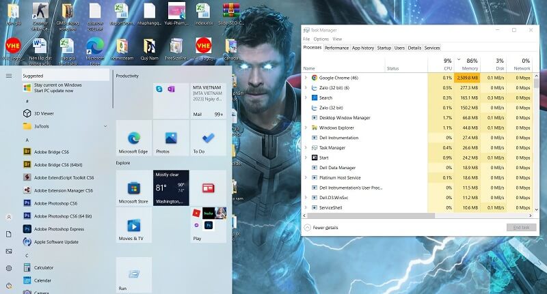Click the Power icon in Start sidebar
Image resolution: width=547 pixels, height=294 pixels.
(x=9, y=286)
